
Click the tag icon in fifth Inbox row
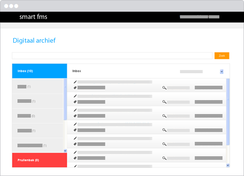(x=75, y=144)
